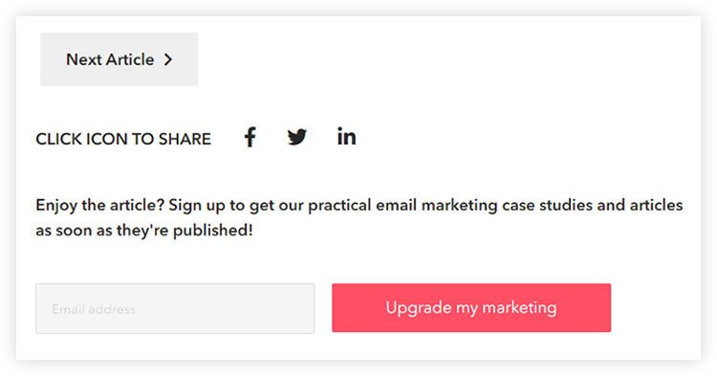Share the article on LinkedIn
The width and height of the screenshot is (717, 376).
[x=347, y=136]
